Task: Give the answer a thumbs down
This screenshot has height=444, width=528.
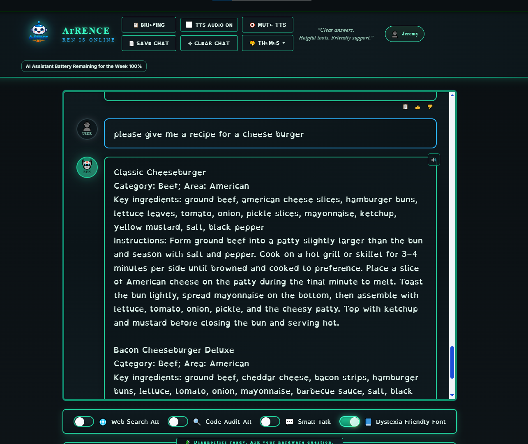Action: 430,107
